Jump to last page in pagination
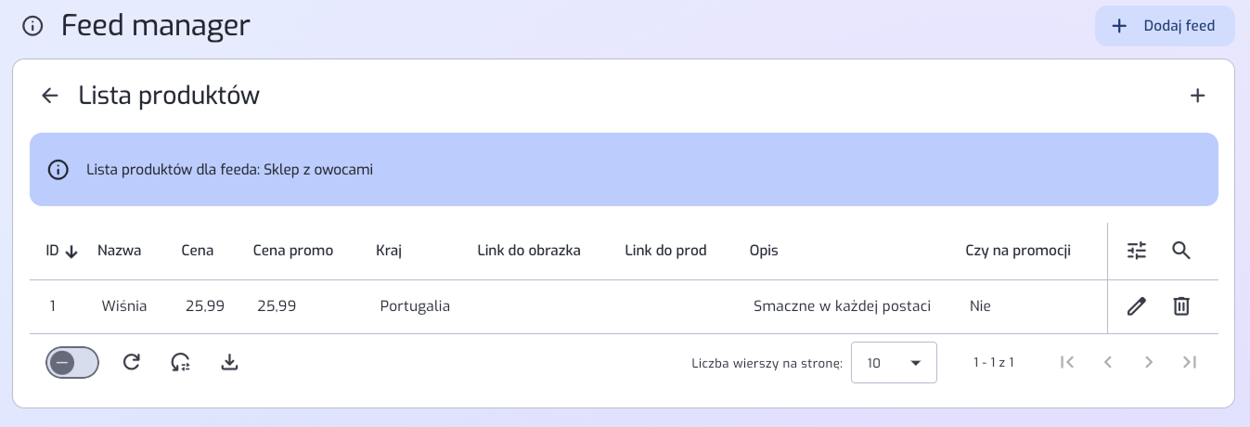 pyautogui.click(x=1190, y=362)
